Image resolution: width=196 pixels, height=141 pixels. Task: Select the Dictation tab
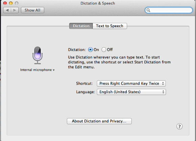81,26
